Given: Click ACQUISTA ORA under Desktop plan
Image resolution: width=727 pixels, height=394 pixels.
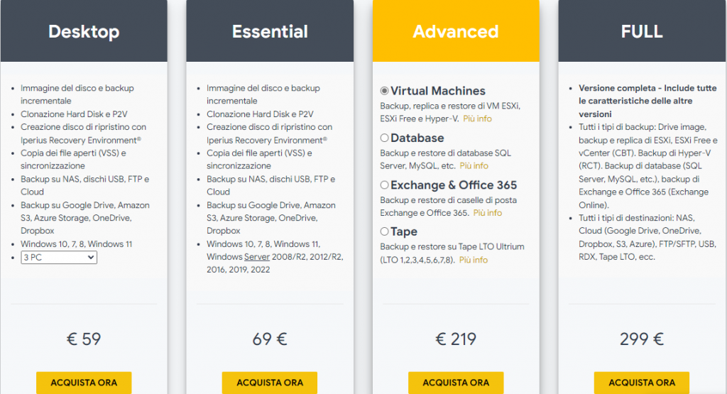Looking at the screenshot, I should (84, 383).
